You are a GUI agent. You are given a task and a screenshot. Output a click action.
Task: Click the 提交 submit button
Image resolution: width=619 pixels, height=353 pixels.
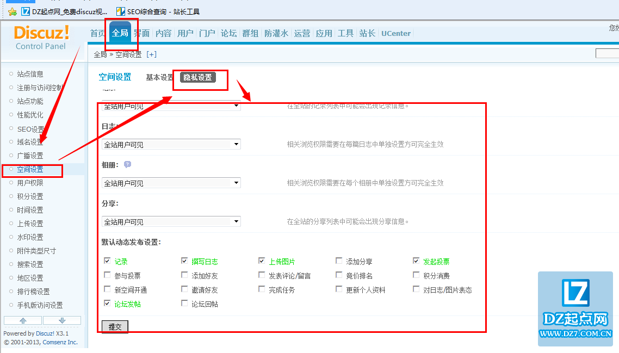(x=115, y=327)
